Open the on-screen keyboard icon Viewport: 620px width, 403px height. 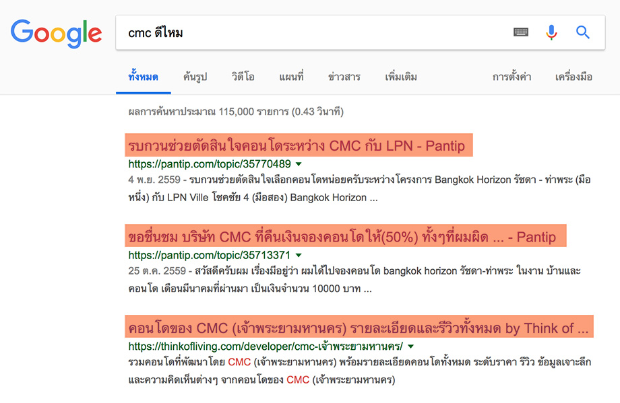point(521,32)
